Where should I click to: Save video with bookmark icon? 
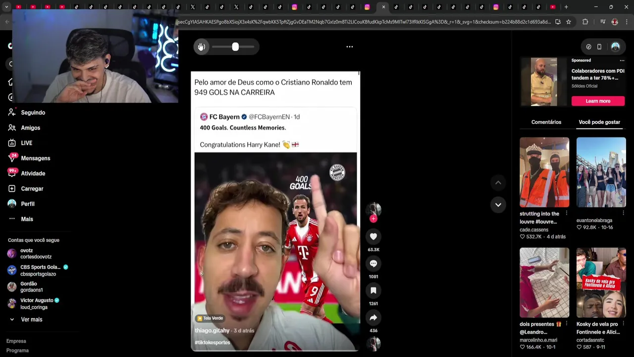[373, 290]
